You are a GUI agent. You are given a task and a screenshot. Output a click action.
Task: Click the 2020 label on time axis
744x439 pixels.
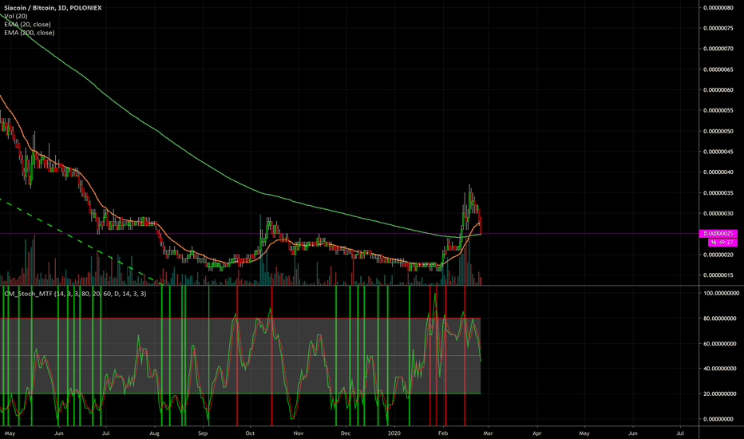click(394, 433)
